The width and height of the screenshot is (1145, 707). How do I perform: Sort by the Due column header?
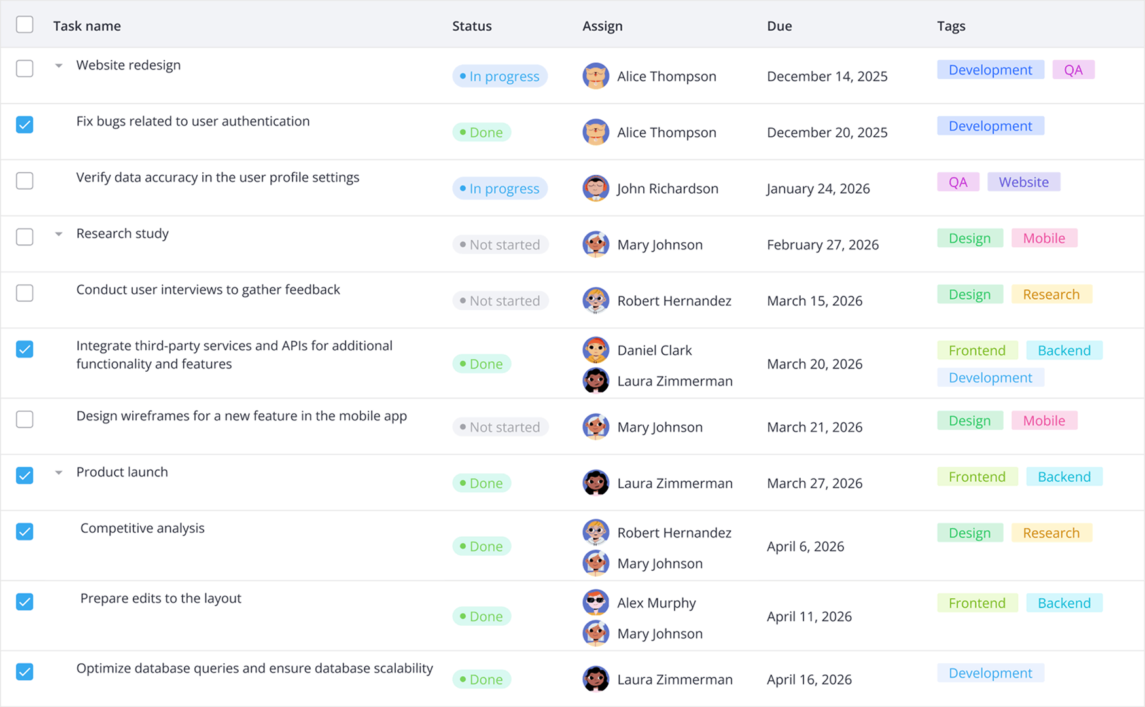point(779,26)
